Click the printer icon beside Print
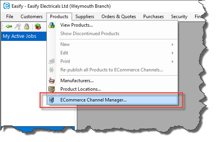 [x=51, y=61]
